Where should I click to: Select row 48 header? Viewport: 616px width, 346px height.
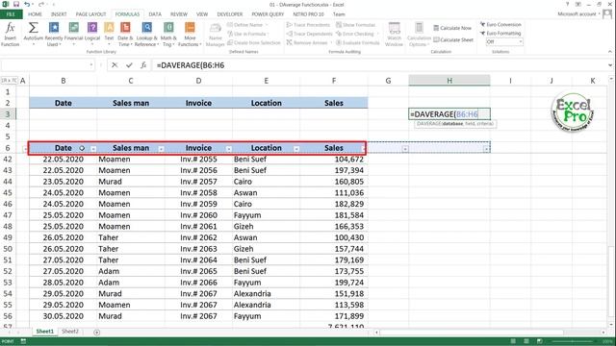8,227
